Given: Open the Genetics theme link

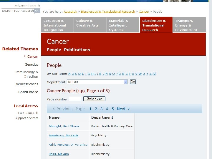Looking at the screenshot, I should (x=31, y=64).
